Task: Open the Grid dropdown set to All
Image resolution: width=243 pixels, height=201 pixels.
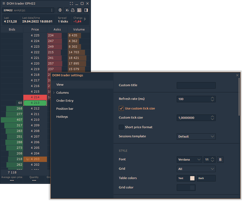Action: (196, 169)
